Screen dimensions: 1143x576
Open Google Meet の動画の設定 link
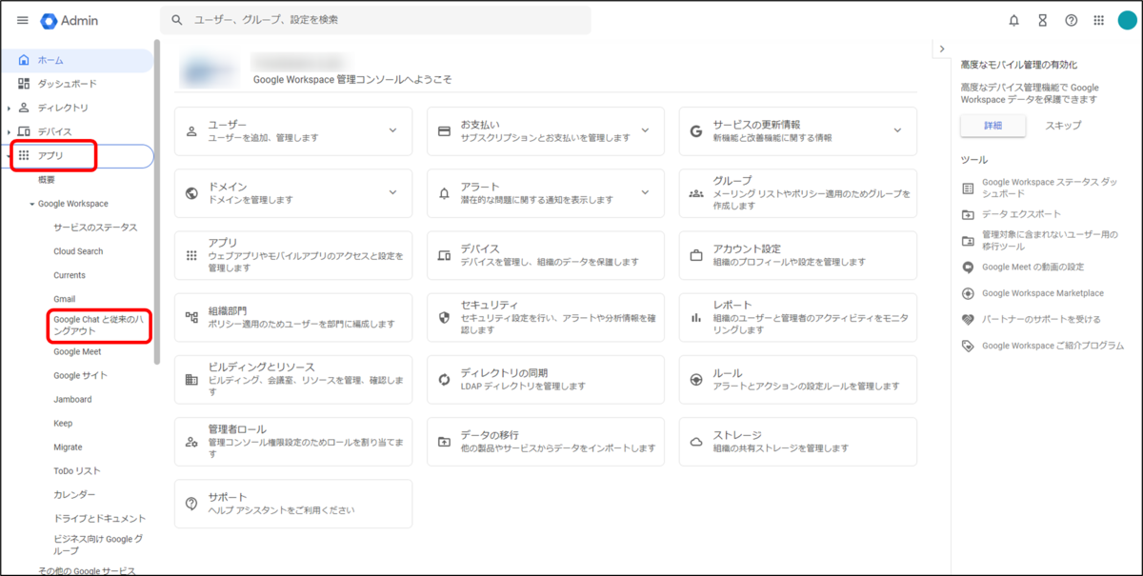[1033, 268]
